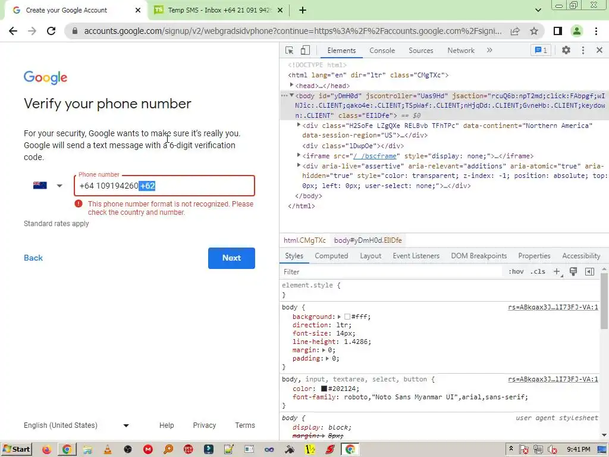Screen dimensions: 609x457
Task: Close the Create your Google Account tab
Action: pyautogui.click(x=138, y=10)
